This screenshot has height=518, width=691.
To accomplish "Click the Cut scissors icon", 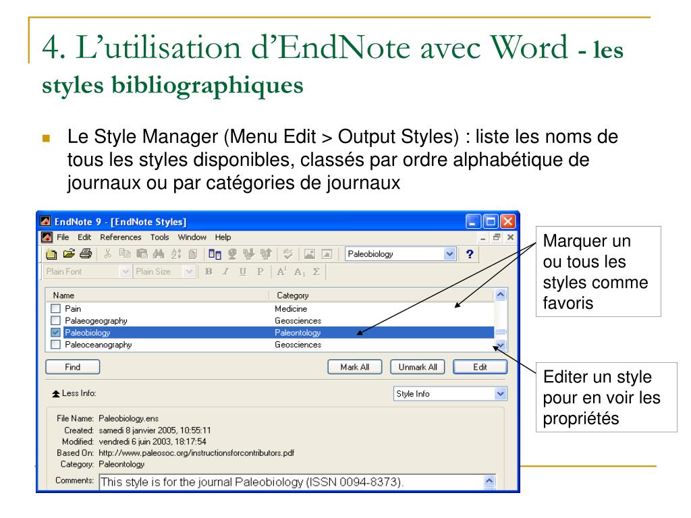I will click(x=107, y=254).
